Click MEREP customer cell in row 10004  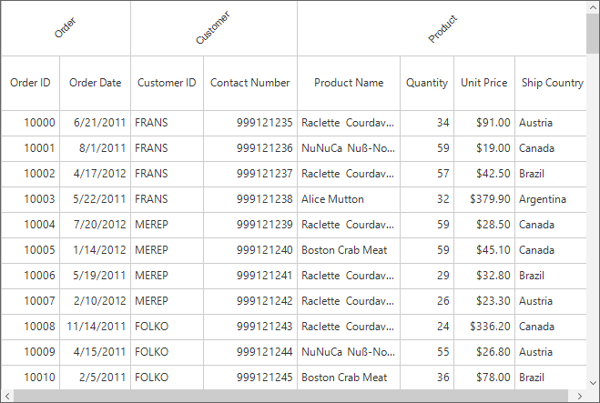point(167,225)
